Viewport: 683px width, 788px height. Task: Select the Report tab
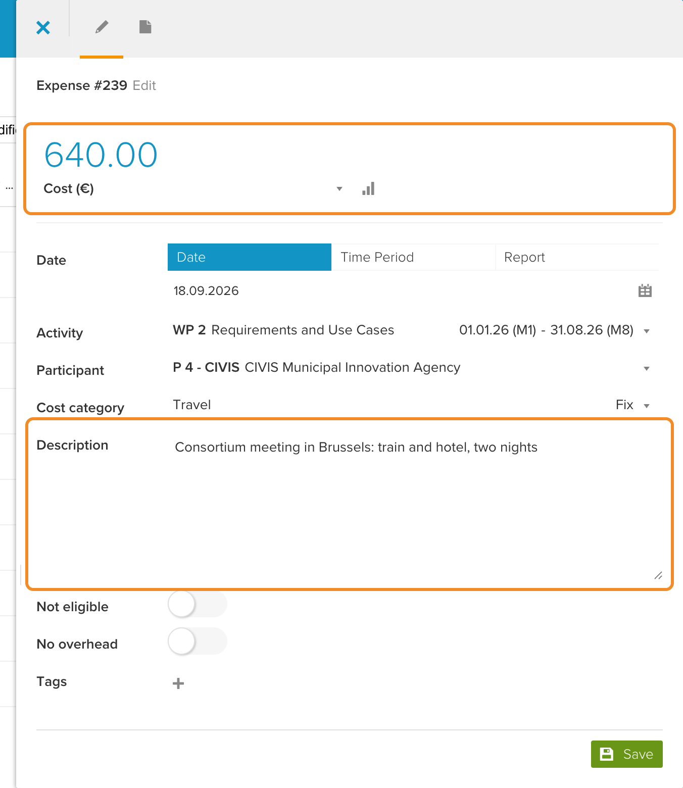pyautogui.click(x=577, y=257)
